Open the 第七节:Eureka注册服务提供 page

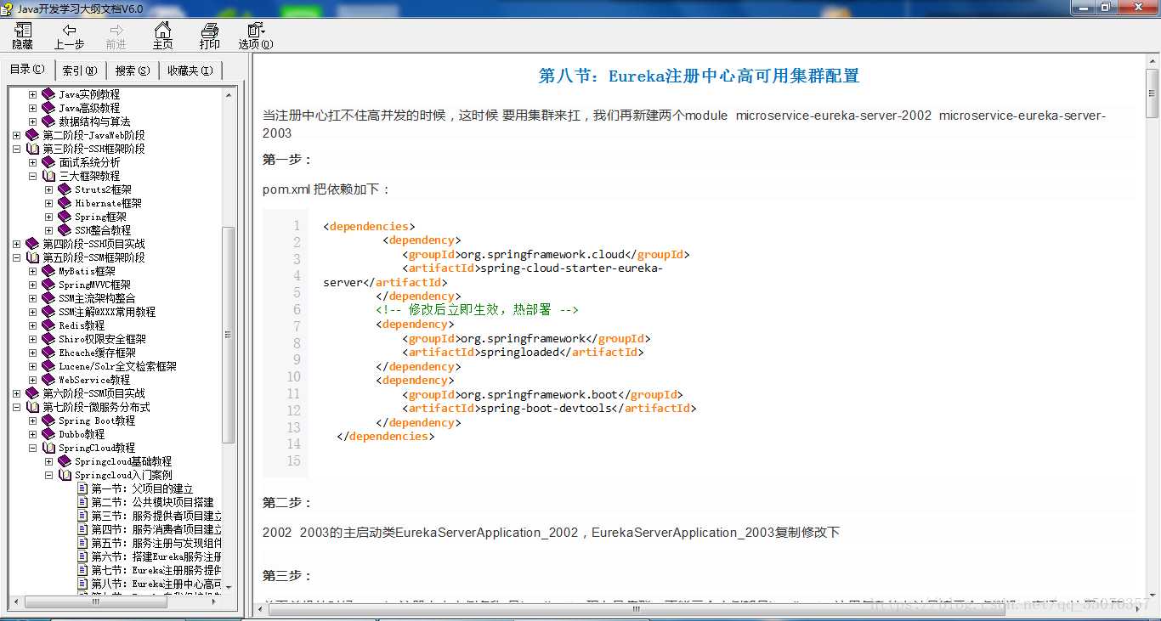(x=156, y=570)
